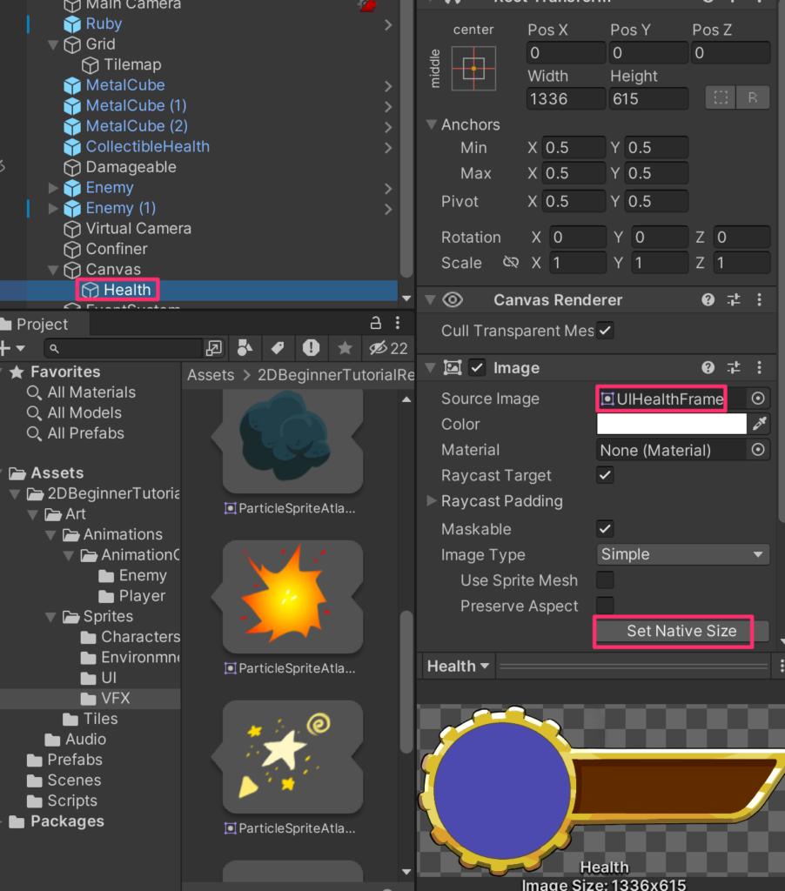The width and height of the screenshot is (785, 891).
Task: Toggle Raycast Target checkbox
Action: tap(606, 475)
